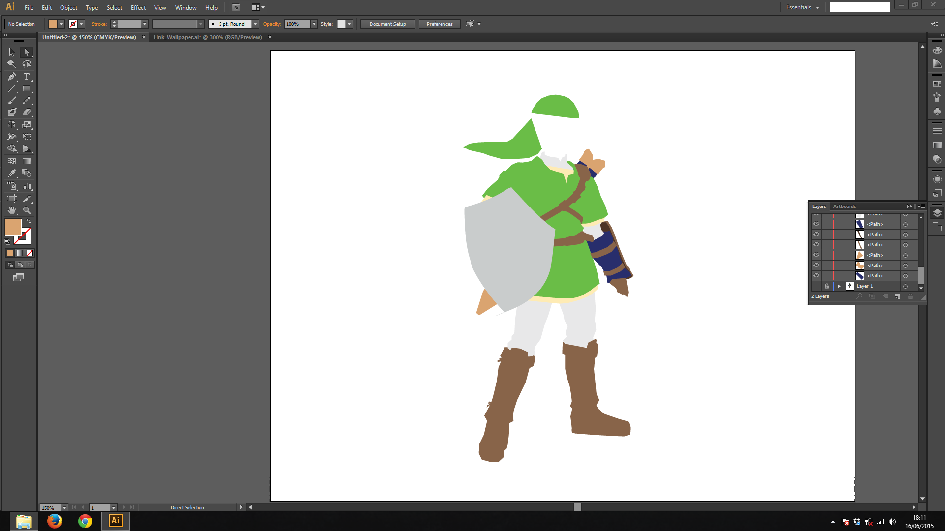Viewport: 945px width, 531px height.
Task: Select the Eyedropper tool
Action: pos(12,173)
